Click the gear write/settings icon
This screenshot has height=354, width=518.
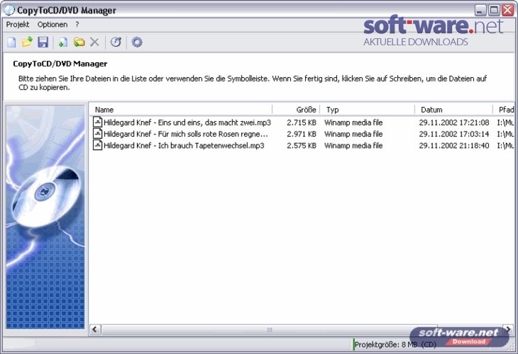tap(137, 42)
